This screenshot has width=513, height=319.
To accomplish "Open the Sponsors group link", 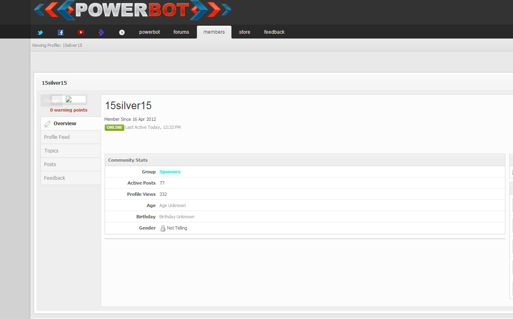I will pos(170,172).
